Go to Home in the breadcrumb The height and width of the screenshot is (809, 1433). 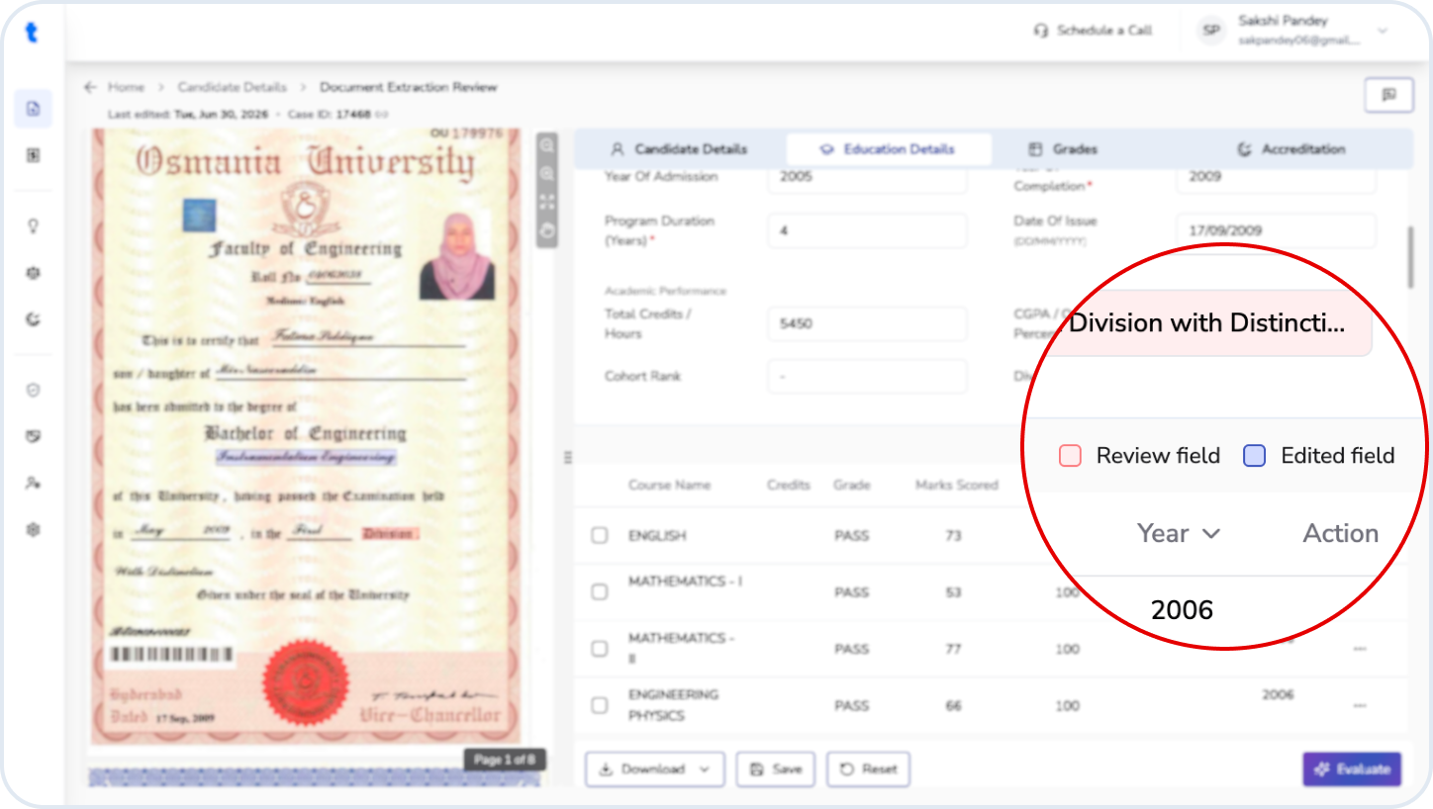(x=126, y=87)
